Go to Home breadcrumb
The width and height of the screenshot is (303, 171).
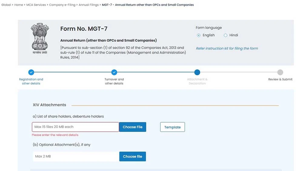(18, 5)
